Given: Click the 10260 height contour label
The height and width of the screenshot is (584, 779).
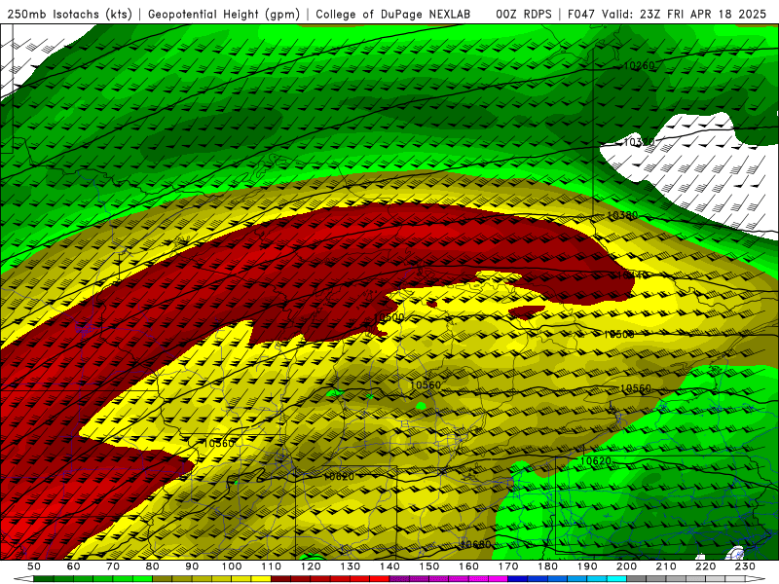Looking at the screenshot, I should [639, 65].
